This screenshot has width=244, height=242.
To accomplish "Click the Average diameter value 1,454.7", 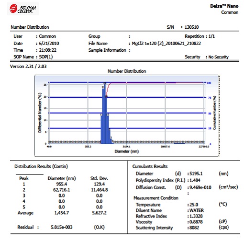I will pos(62,213).
